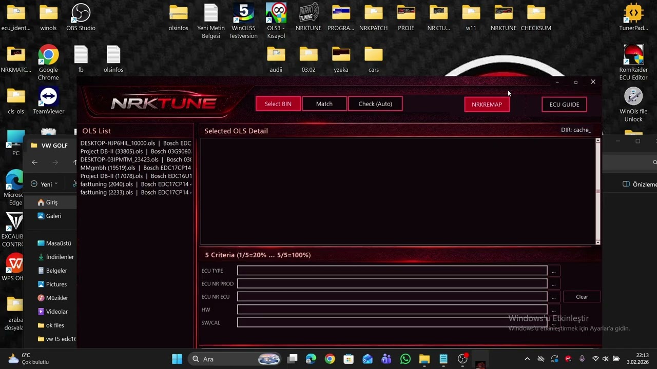Open Microsoft Teams from taskbar

pyautogui.click(x=387, y=359)
